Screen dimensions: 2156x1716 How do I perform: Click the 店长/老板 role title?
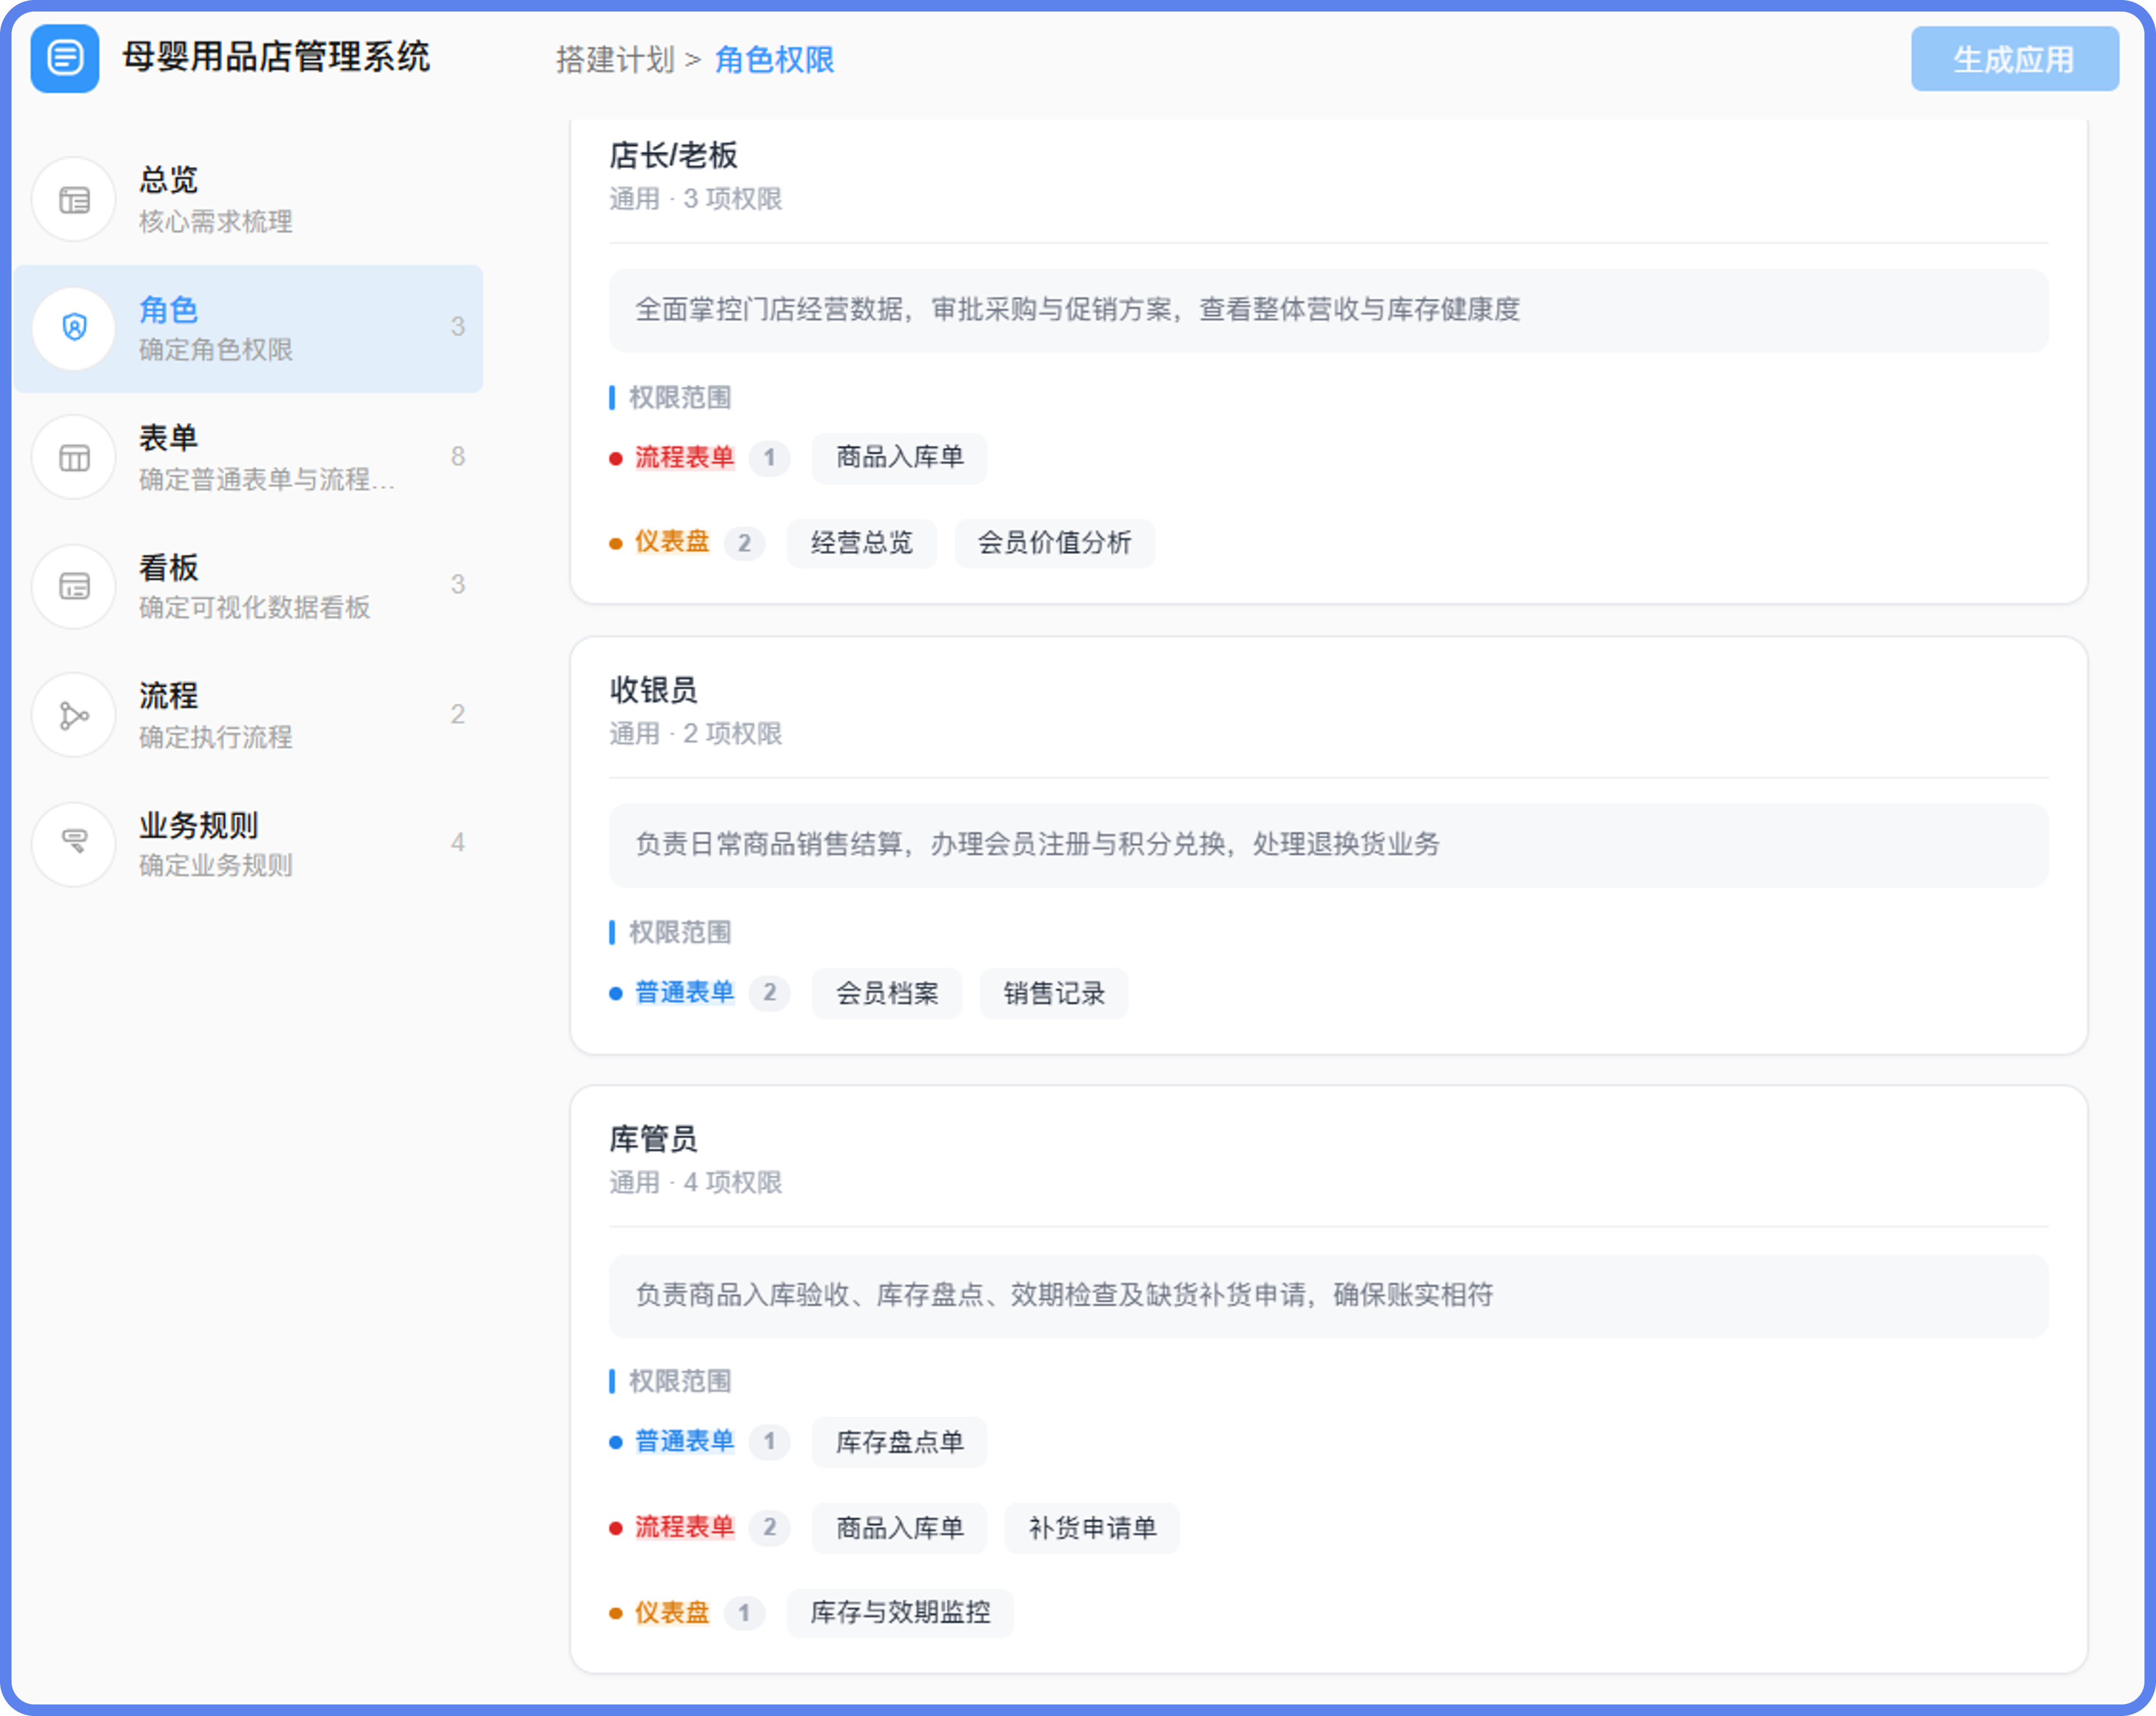(673, 155)
